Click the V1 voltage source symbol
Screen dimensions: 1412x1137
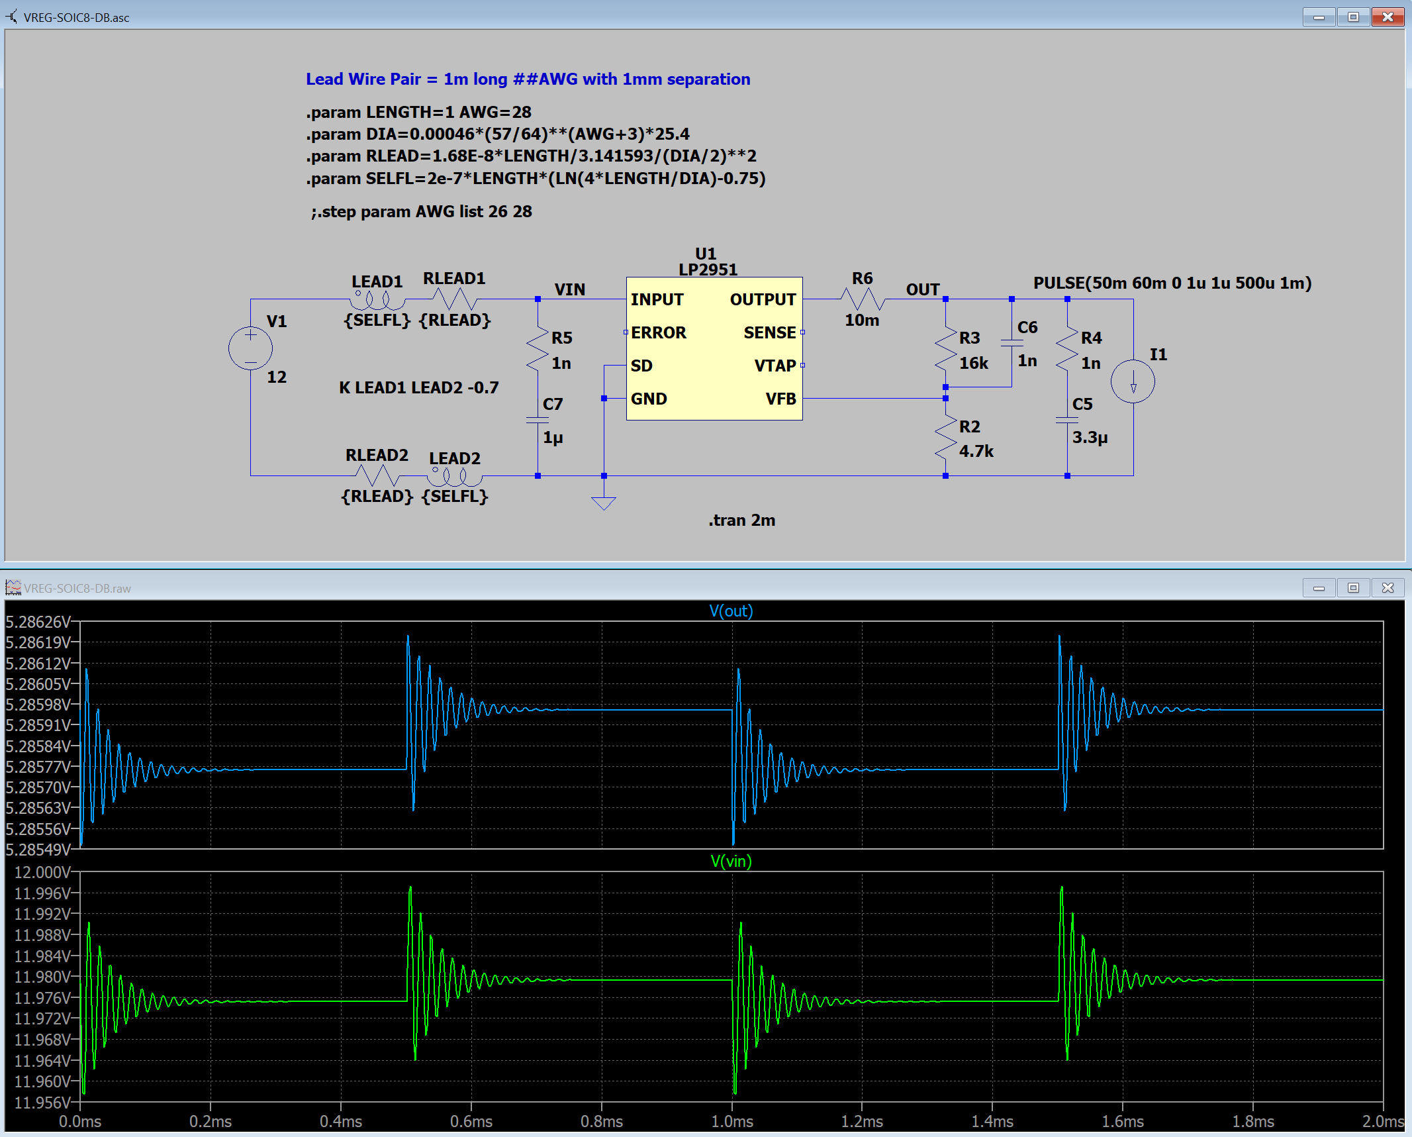250,348
